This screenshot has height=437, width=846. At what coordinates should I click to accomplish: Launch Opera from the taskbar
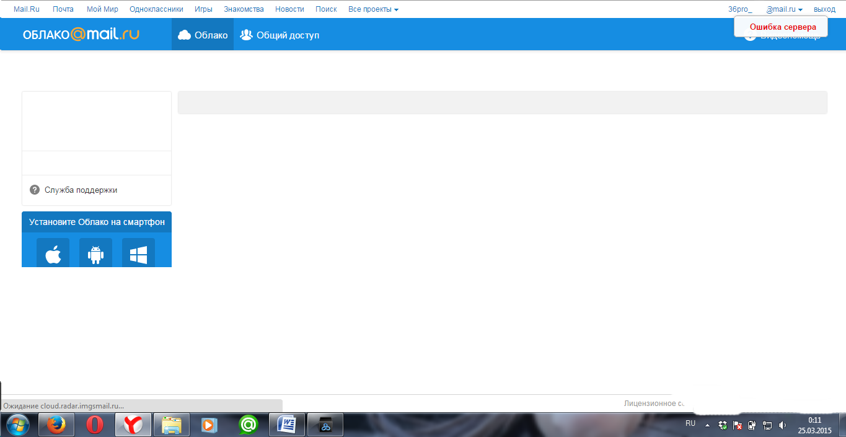[94, 425]
